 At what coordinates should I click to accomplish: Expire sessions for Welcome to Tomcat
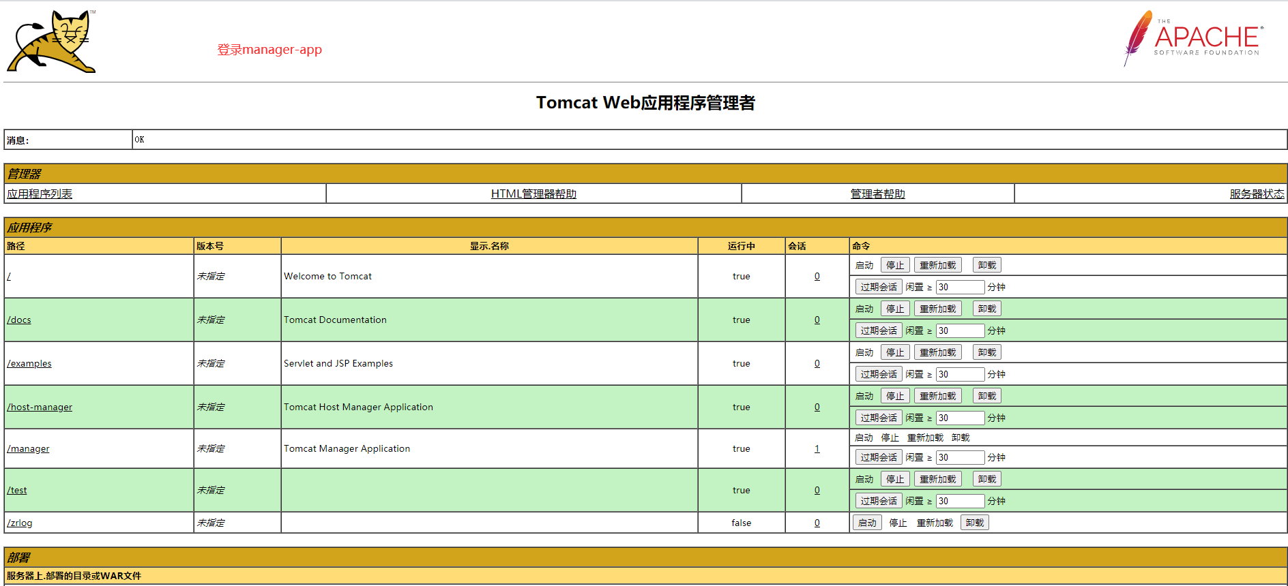pos(879,287)
